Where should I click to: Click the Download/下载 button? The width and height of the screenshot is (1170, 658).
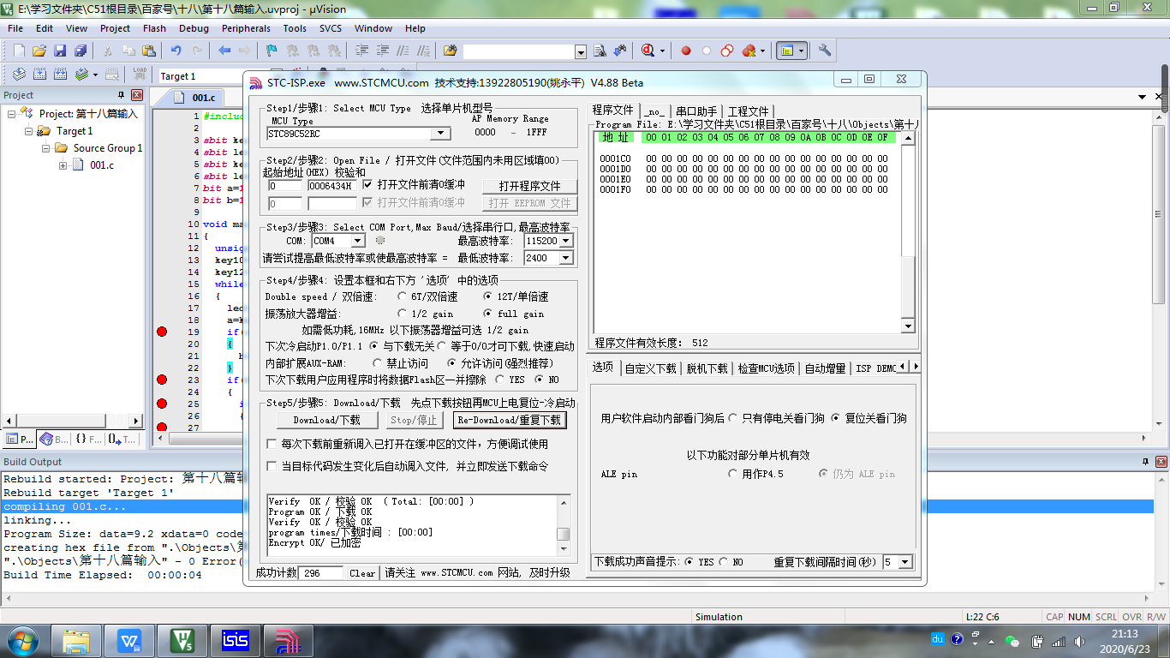click(327, 420)
